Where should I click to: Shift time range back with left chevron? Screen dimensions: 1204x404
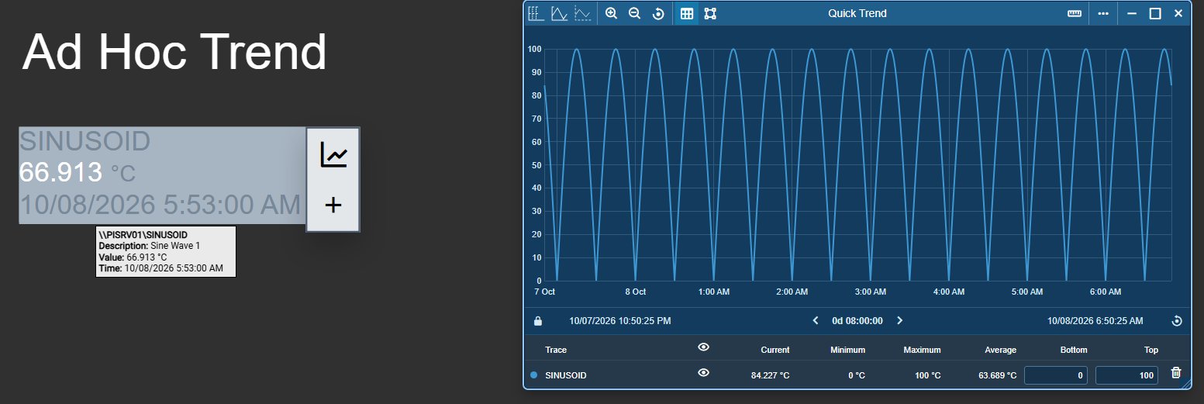pos(815,320)
